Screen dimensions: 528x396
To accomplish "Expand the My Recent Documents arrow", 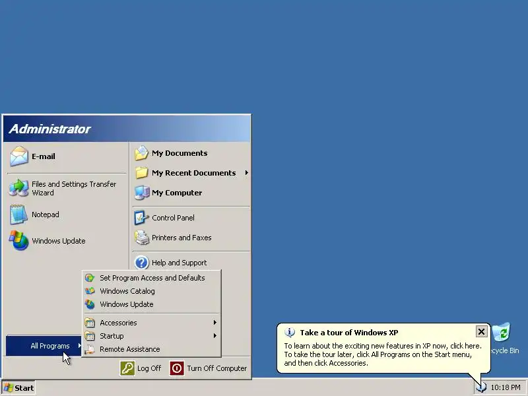I will coord(246,173).
